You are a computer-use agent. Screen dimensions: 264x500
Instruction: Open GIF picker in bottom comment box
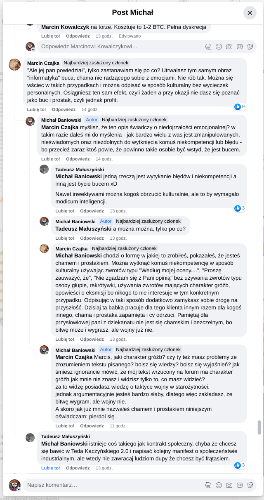[239, 485]
